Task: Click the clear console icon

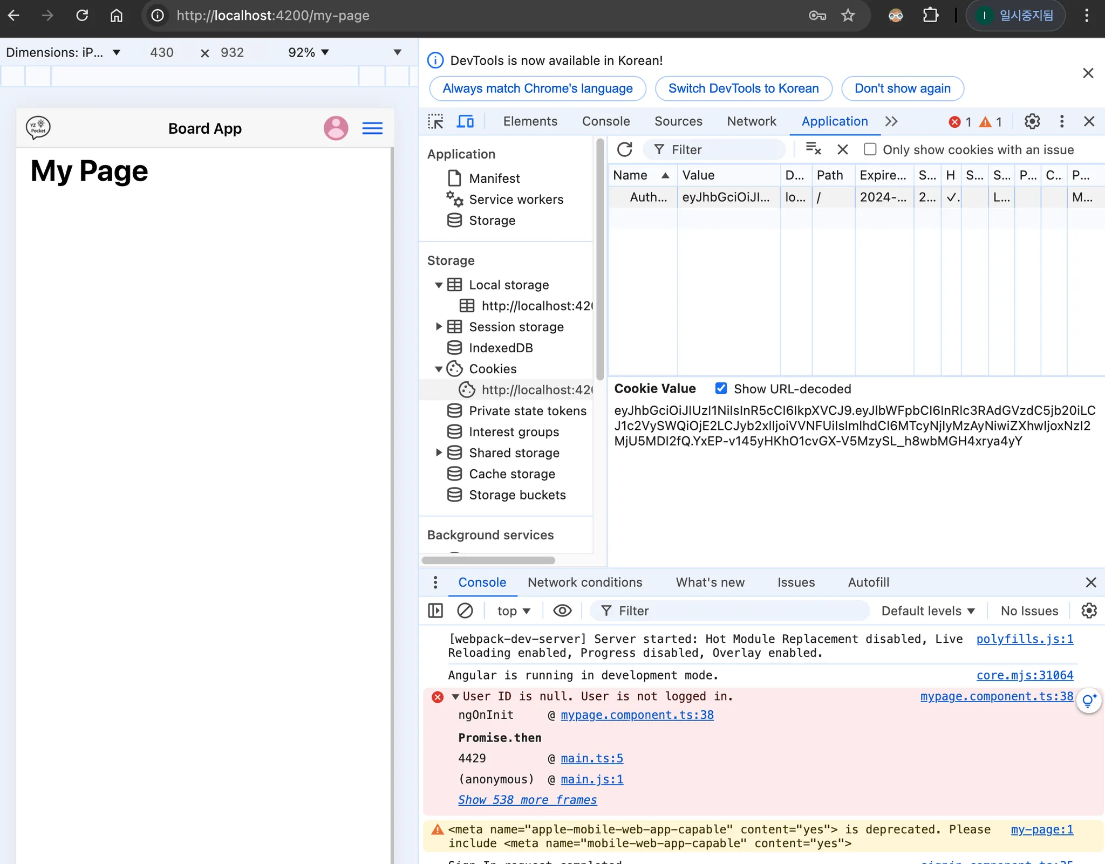Action: tap(465, 611)
